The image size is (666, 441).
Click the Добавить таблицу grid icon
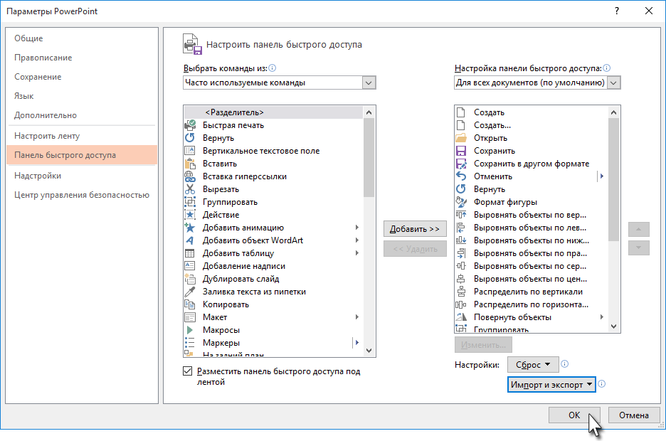[x=190, y=253]
